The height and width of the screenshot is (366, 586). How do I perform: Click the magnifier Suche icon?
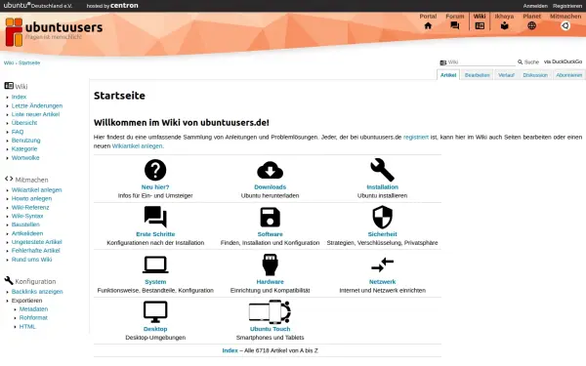pyautogui.click(x=520, y=62)
